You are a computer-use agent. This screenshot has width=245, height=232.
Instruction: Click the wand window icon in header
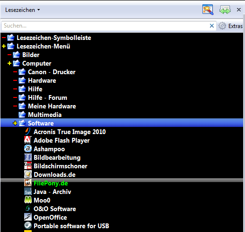(x=208, y=10)
